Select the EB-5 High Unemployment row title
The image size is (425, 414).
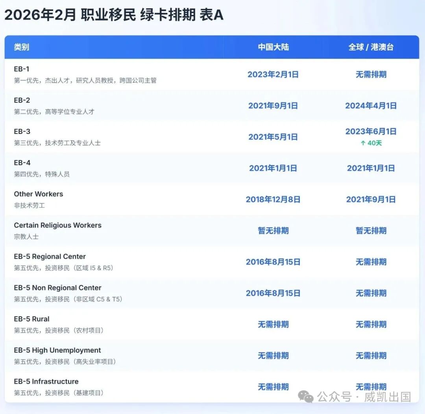tap(57, 350)
